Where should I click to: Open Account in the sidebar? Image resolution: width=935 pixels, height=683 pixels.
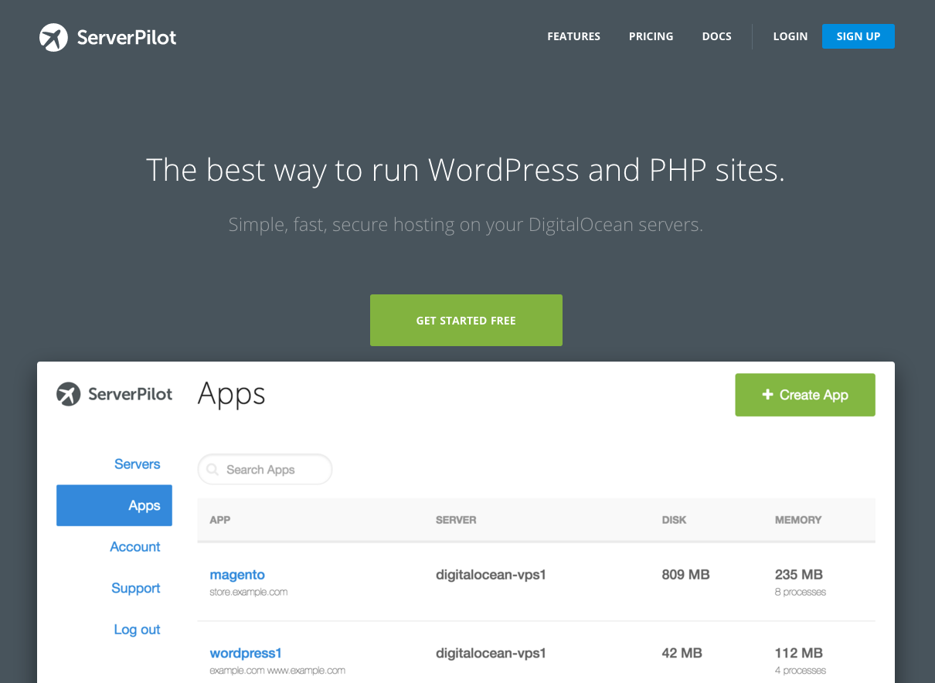point(135,547)
